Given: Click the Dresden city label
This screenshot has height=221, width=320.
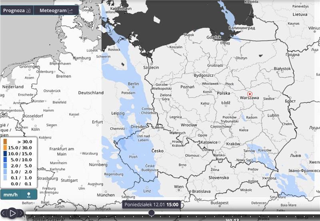Looking at the screenshot, I should 138,127.
